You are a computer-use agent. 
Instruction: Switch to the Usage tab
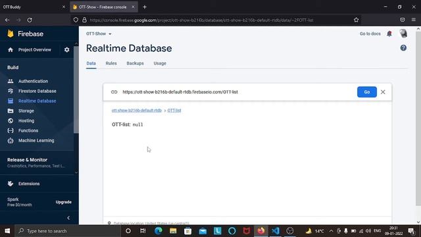(160, 63)
